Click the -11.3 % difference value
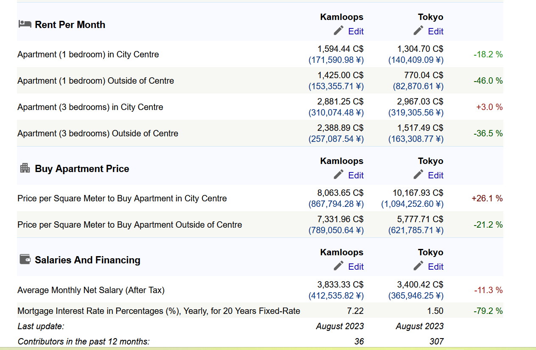Screen dimensions: 536x350 [488, 290]
